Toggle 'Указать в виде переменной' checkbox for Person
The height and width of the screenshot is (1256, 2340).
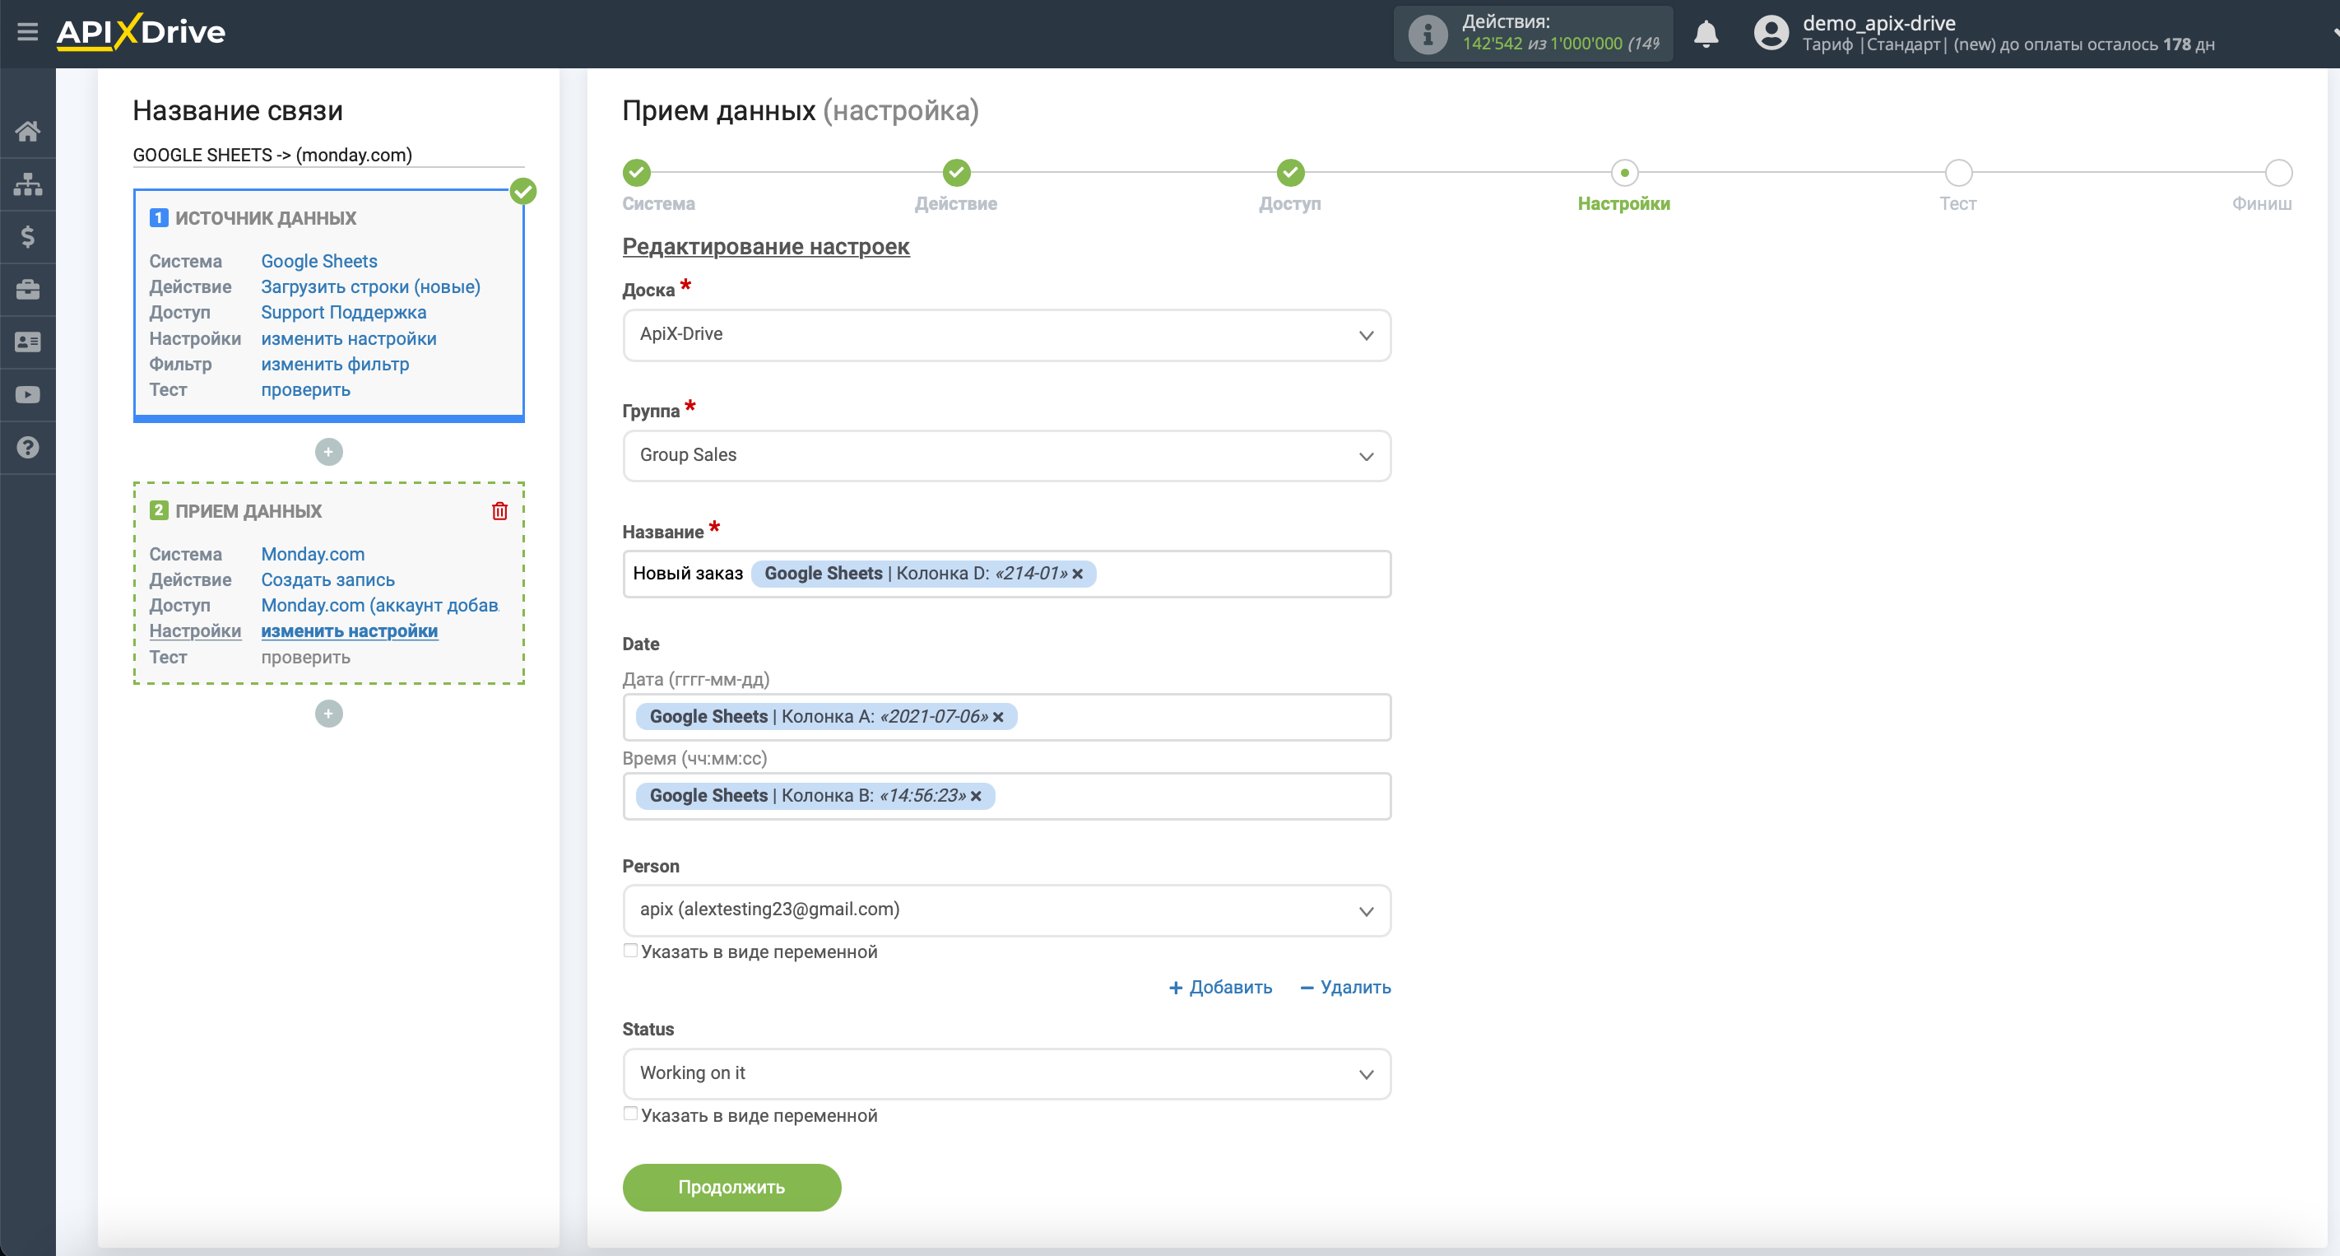(x=633, y=951)
